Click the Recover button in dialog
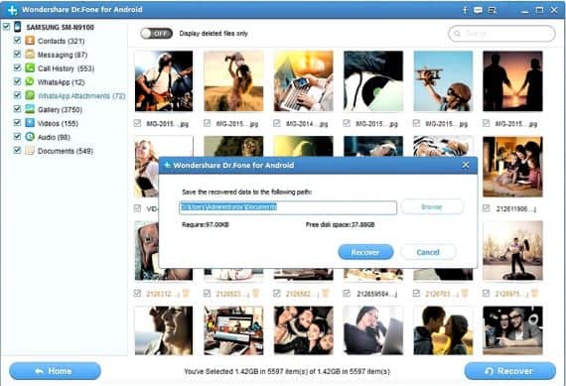Image resolution: width=566 pixels, height=386 pixels. (365, 252)
